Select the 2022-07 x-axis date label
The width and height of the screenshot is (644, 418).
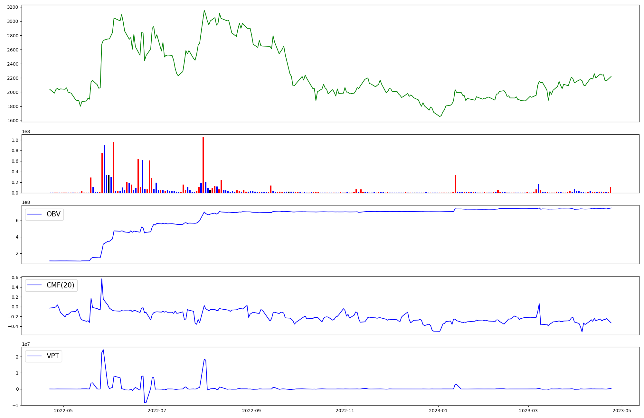point(157,411)
